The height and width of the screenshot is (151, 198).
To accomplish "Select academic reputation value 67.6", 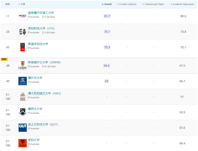I will tap(183, 128).
